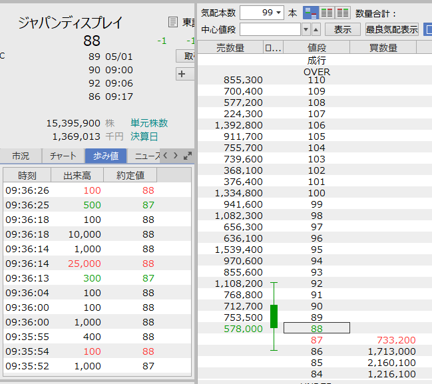The image size is (432, 384).
Task: Click the 中心値段 input field
Action: tap(270, 29)
